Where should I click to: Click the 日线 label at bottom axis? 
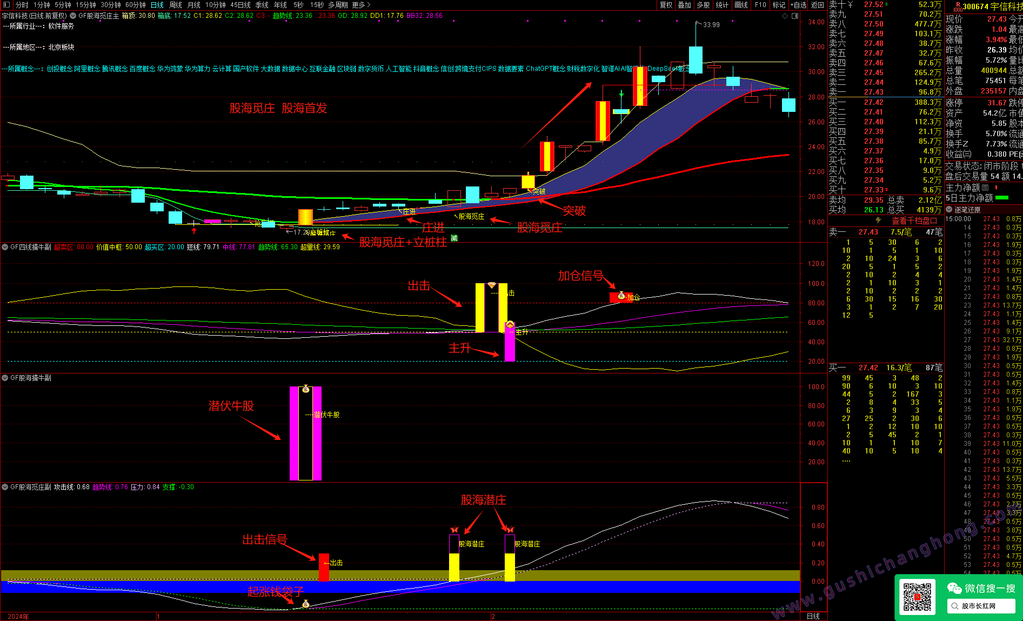[813, 616]
